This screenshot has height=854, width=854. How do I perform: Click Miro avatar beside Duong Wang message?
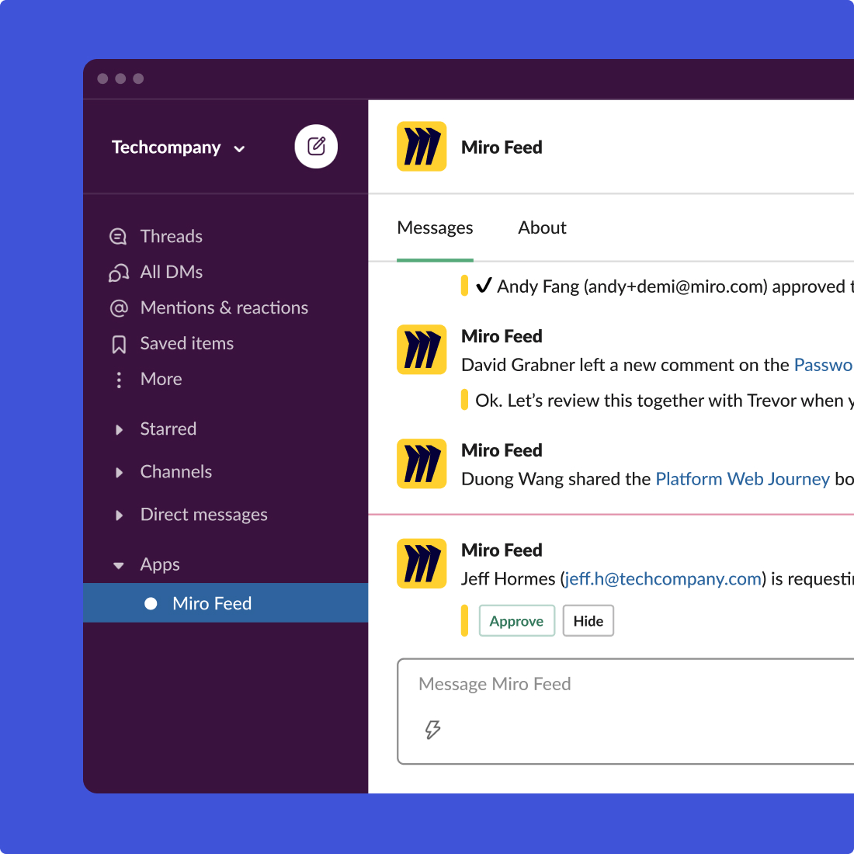point(422,464)
